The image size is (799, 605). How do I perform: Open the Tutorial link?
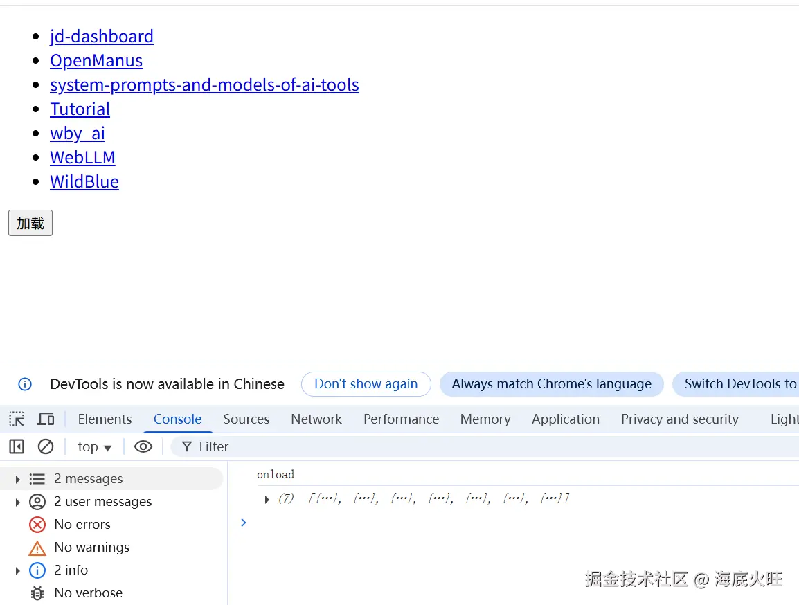(x=80, y=109)
